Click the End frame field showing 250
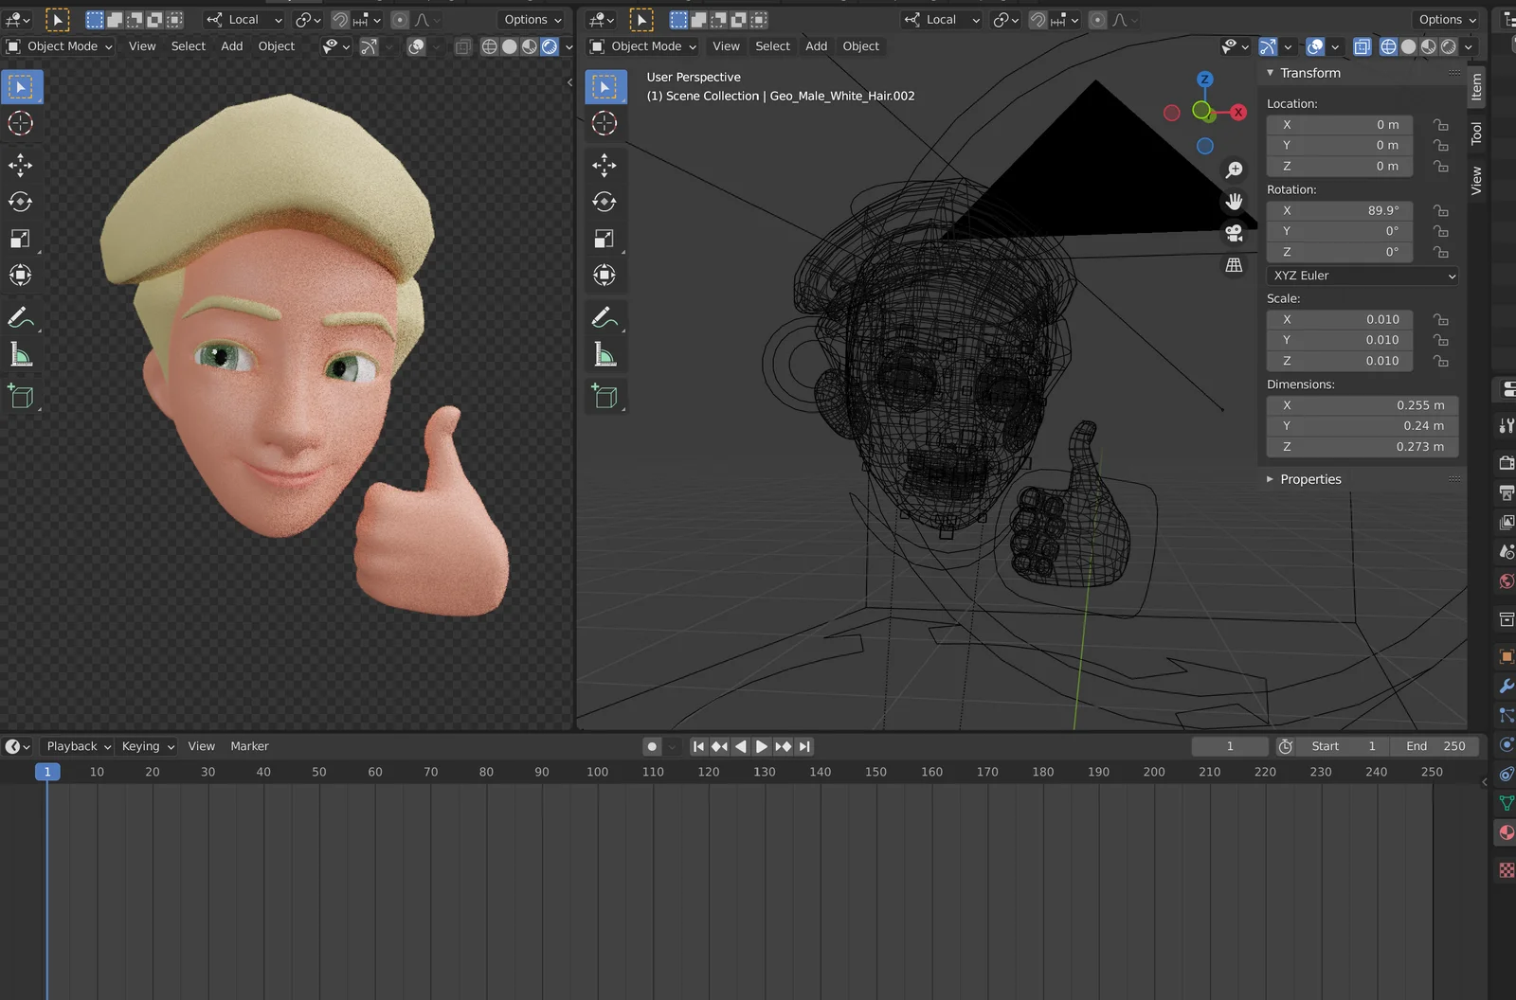Image resolution: width=1516 pixels, height=1000 pixels. click(1435, 745)
